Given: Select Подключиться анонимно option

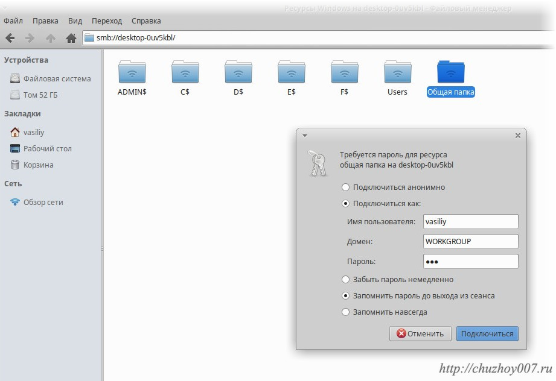Looking at the screenshot, I should [346, 187].
